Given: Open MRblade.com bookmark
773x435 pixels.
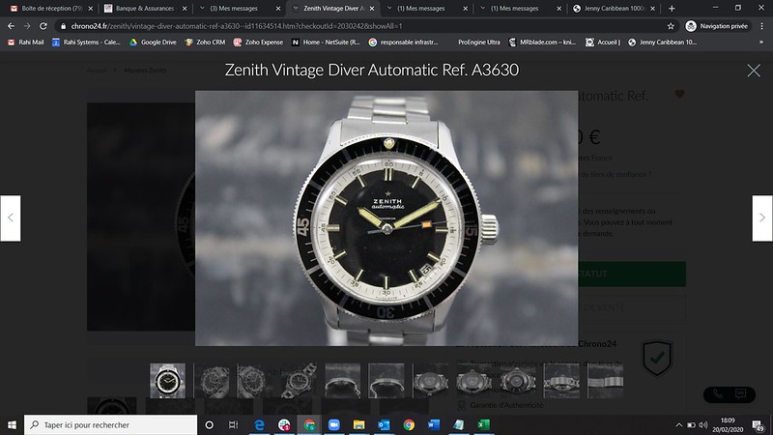Looking at the screenshot, I should coord(542,43).
